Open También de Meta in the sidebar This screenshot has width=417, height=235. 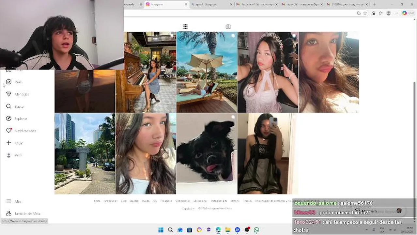pyautogui.click(x=23, y=213)
